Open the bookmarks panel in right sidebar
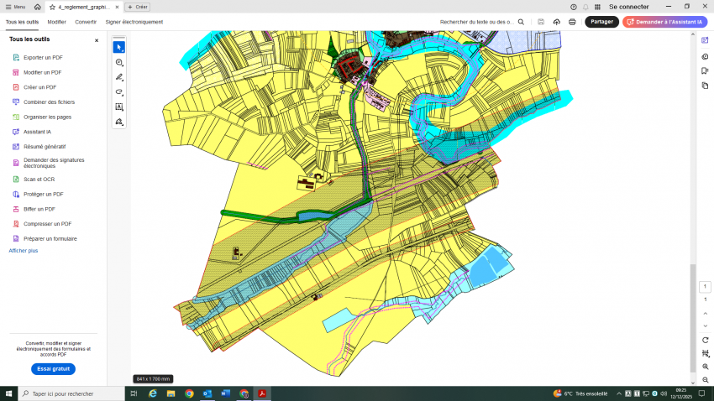This screenshot has width=714, height=401. click(705, 70)
